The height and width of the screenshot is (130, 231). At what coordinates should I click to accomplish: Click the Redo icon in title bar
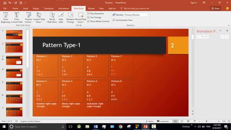[x=16, y=3]
